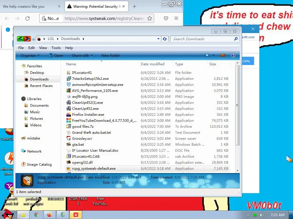This screenshot has height=219, width=293.
Task: Click the orange Forward arrow in Explorer
Action: coord(27,39)
